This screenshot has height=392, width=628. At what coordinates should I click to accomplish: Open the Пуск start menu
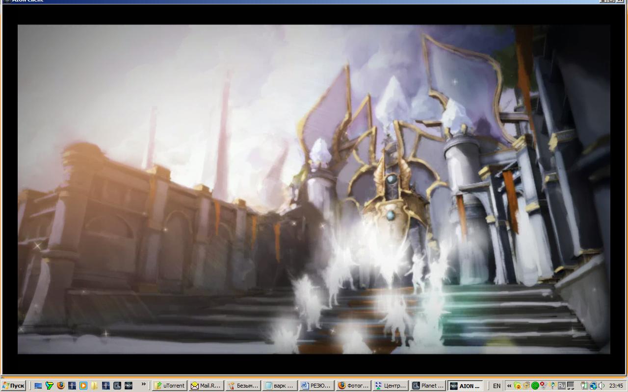[x=14, y=386]
